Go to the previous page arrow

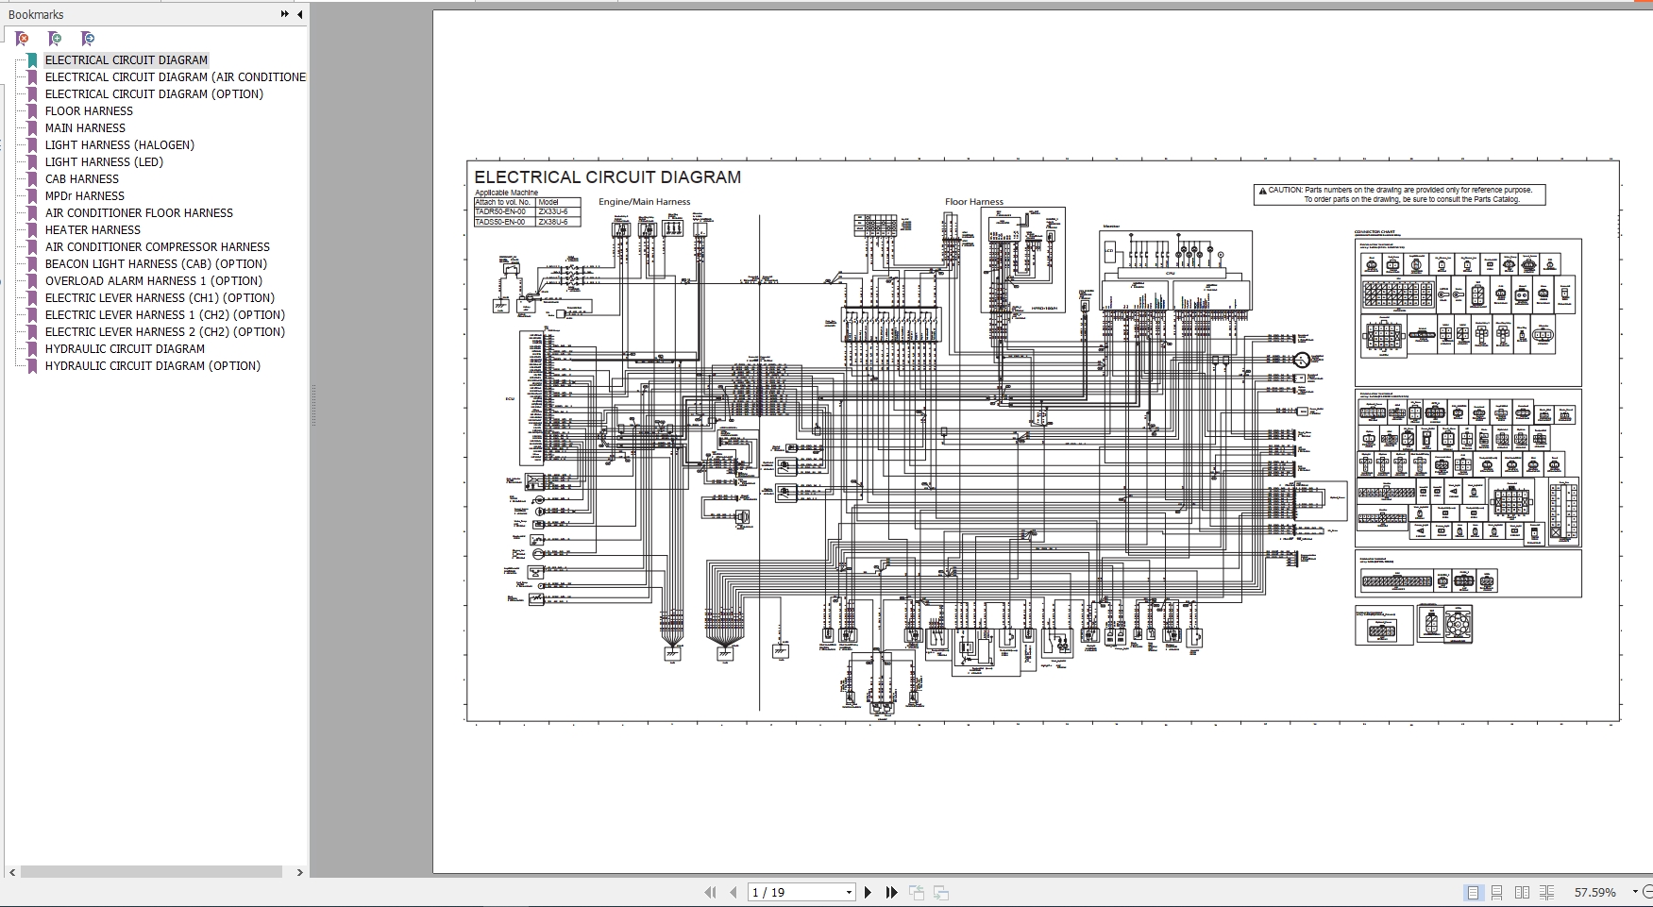pos(734,892)
